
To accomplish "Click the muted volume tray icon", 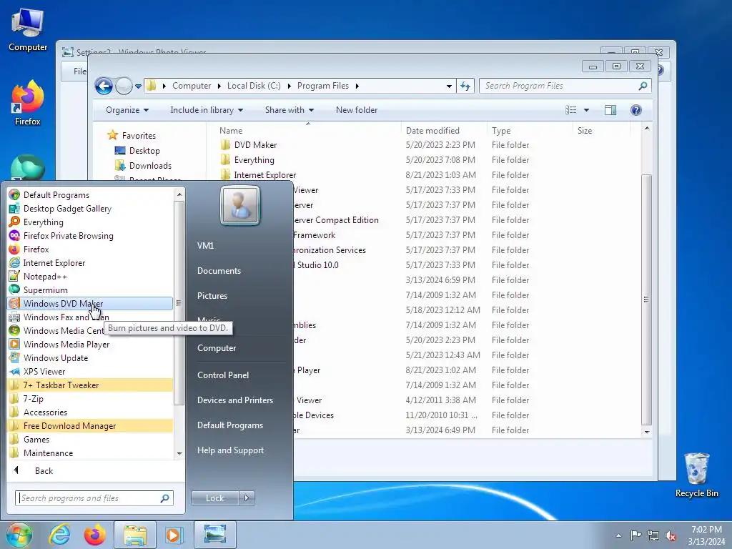I will tap(671, 535).
